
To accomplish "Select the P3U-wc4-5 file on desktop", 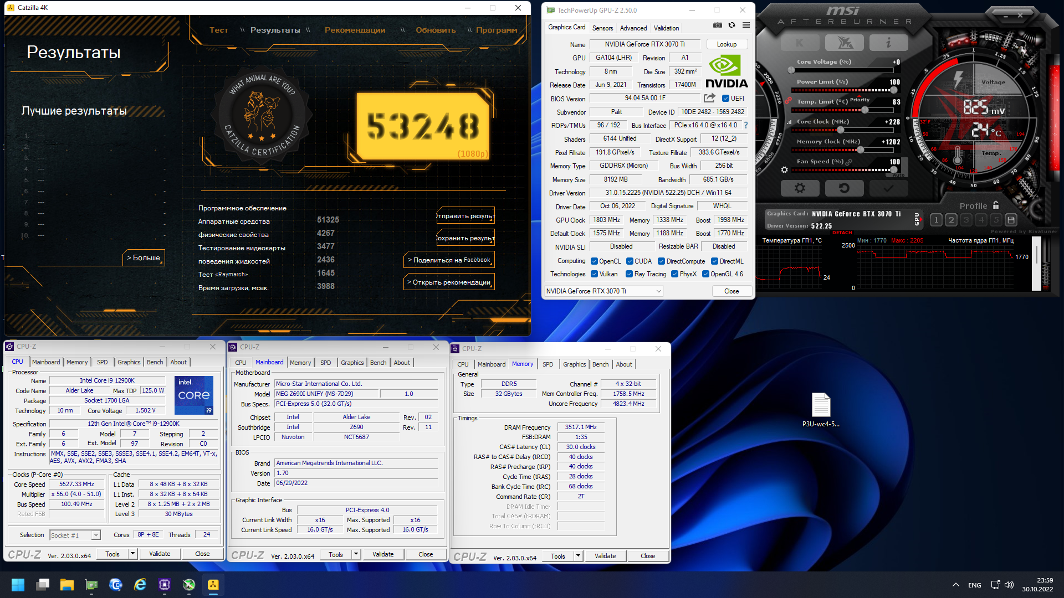I will coord(821,410).
